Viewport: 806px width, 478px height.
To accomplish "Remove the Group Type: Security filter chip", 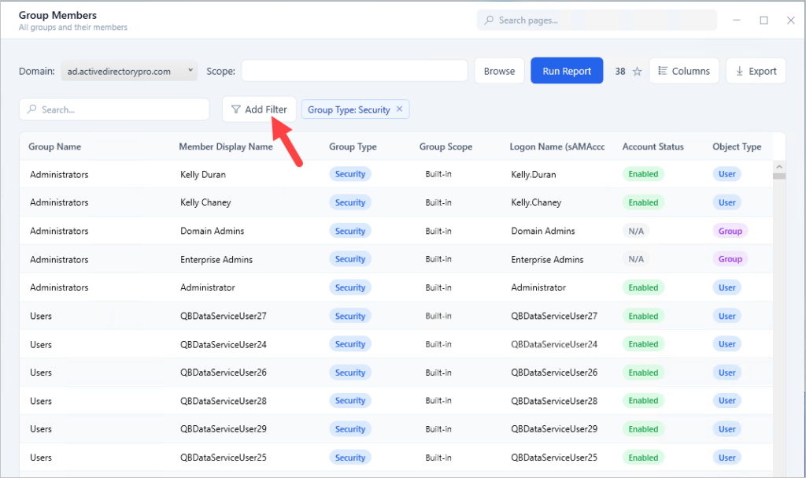I will pos(399,109).
